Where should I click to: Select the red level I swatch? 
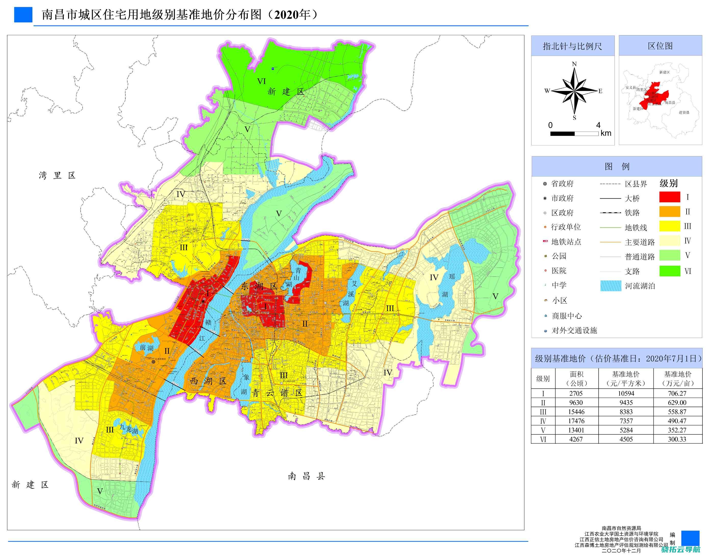coord(670,197)
